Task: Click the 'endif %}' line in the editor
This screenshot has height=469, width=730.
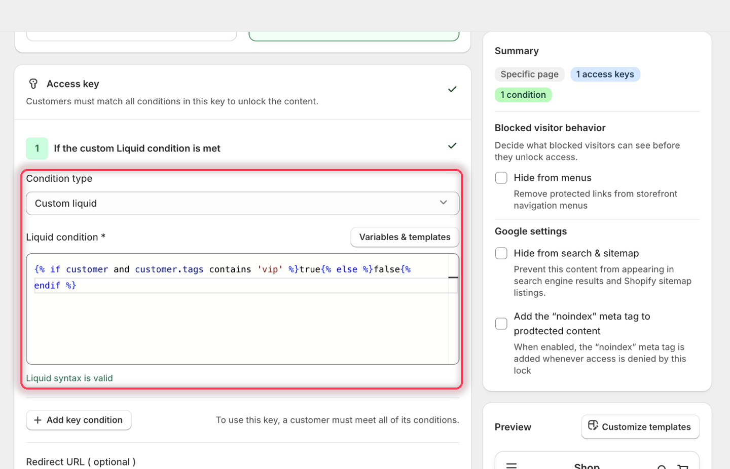Action: 55,286
